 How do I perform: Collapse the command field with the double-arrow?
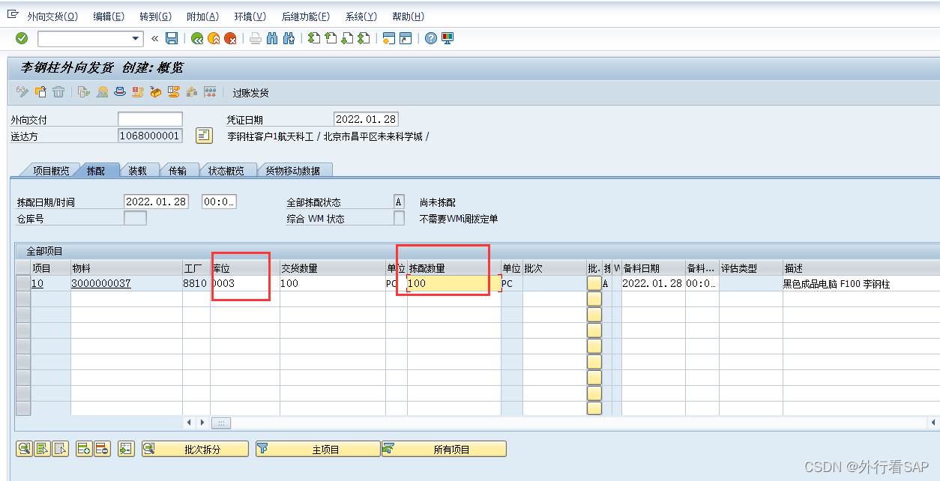(155, 38)
